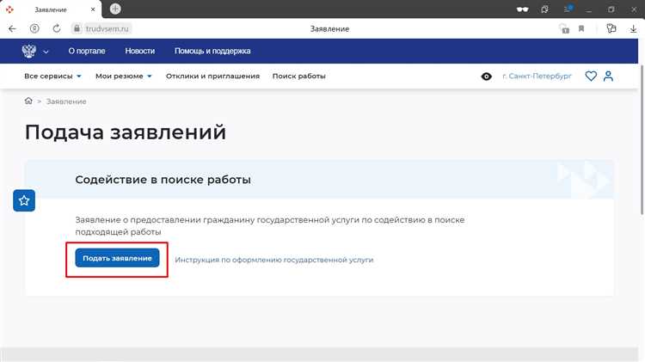Screen dimensions: 645x362
Task: Click the browser back arrow
Action: (x=12, y=28)
